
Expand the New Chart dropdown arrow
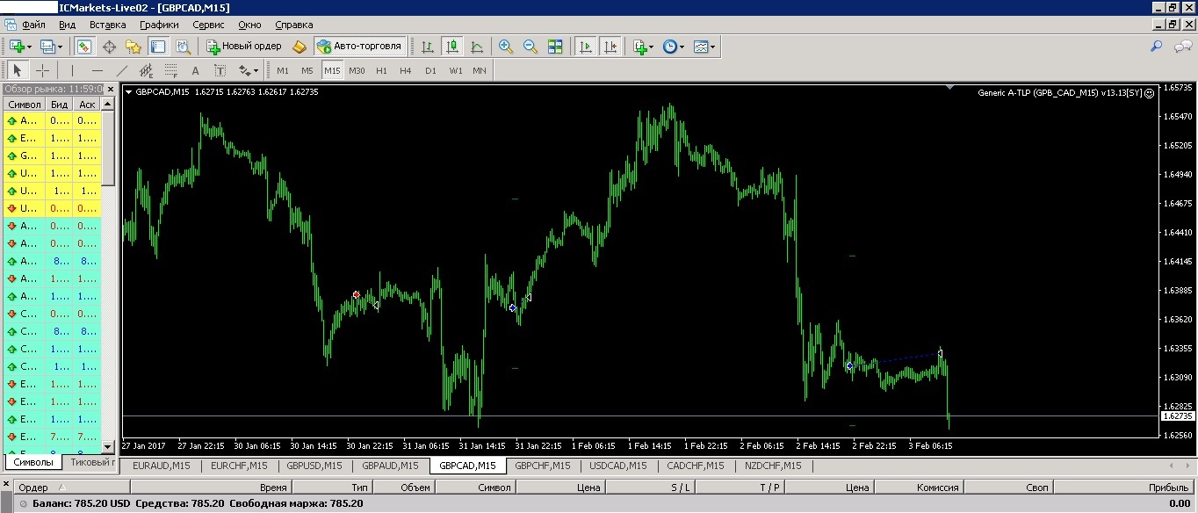click(x=30, y=47)
